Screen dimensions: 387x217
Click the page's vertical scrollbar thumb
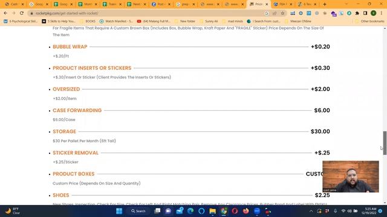coord(385,143)
